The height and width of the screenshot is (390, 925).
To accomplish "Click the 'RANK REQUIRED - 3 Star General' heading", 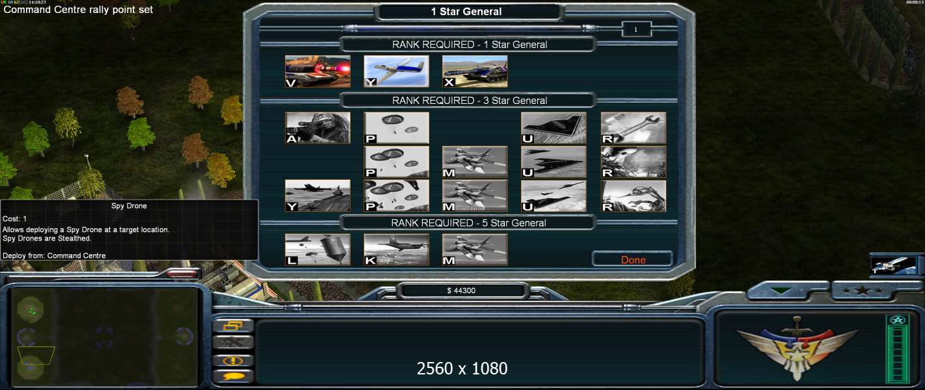I will click(469, 101).
